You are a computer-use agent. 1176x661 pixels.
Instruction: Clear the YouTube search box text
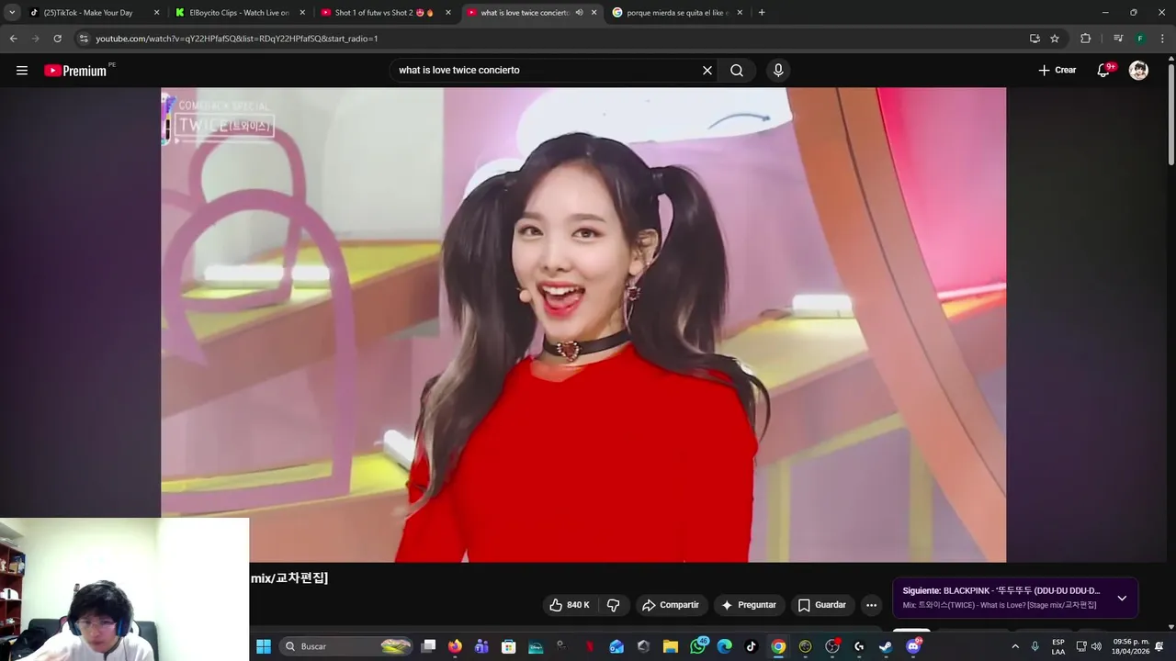pos(707,71)
